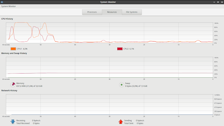Click the Swap pie chart icon
Viewport: 224px width, 126px height.
pos(121,85)
